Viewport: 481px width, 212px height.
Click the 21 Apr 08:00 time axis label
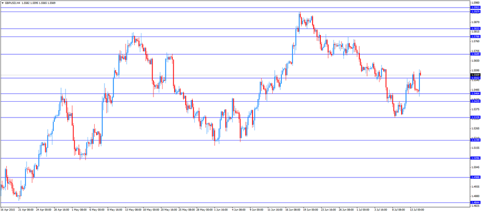tap(26, 210)
